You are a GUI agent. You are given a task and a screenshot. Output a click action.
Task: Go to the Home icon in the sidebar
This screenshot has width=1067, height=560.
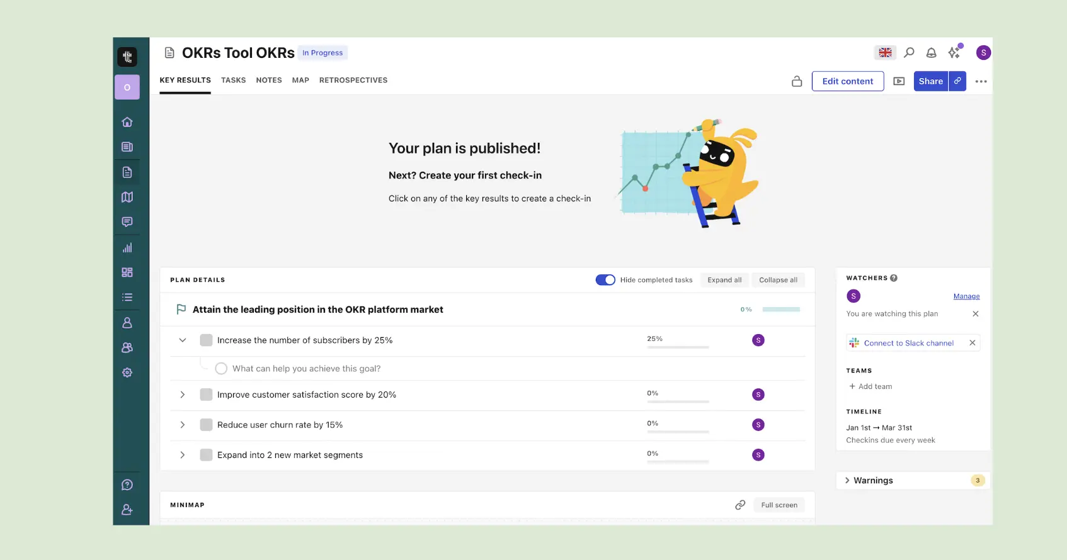(127, 122)
